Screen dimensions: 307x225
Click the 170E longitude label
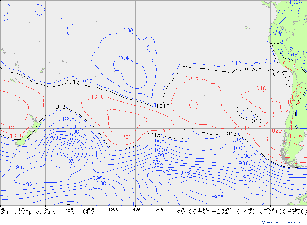23,209
